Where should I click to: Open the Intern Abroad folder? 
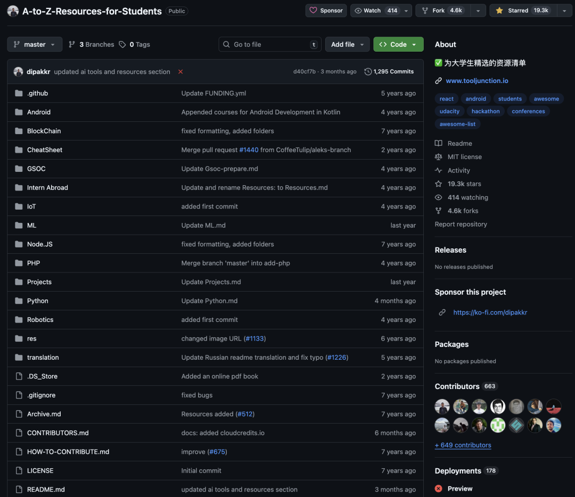pyautogui.click(x=47, y=188)
